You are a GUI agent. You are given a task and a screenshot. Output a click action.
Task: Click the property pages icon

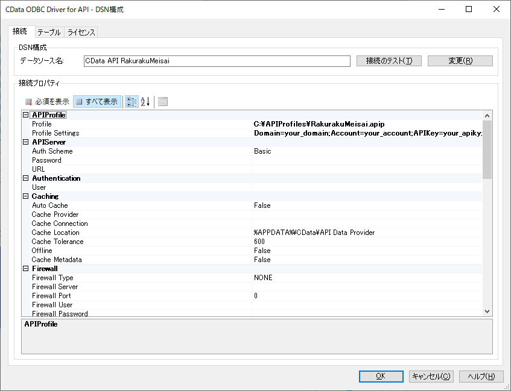coord(163,102)
